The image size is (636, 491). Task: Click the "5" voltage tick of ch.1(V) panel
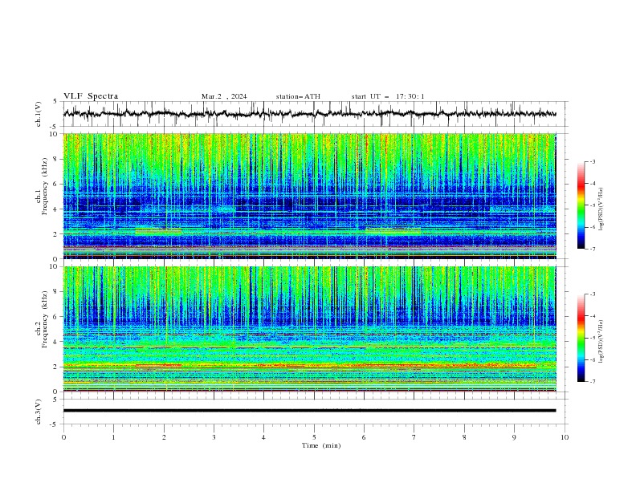(x=56, y=101)
